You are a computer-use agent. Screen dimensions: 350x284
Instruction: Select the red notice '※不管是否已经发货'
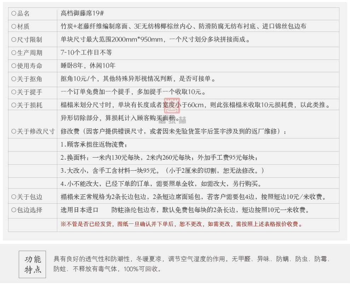[x=182, y=224]
